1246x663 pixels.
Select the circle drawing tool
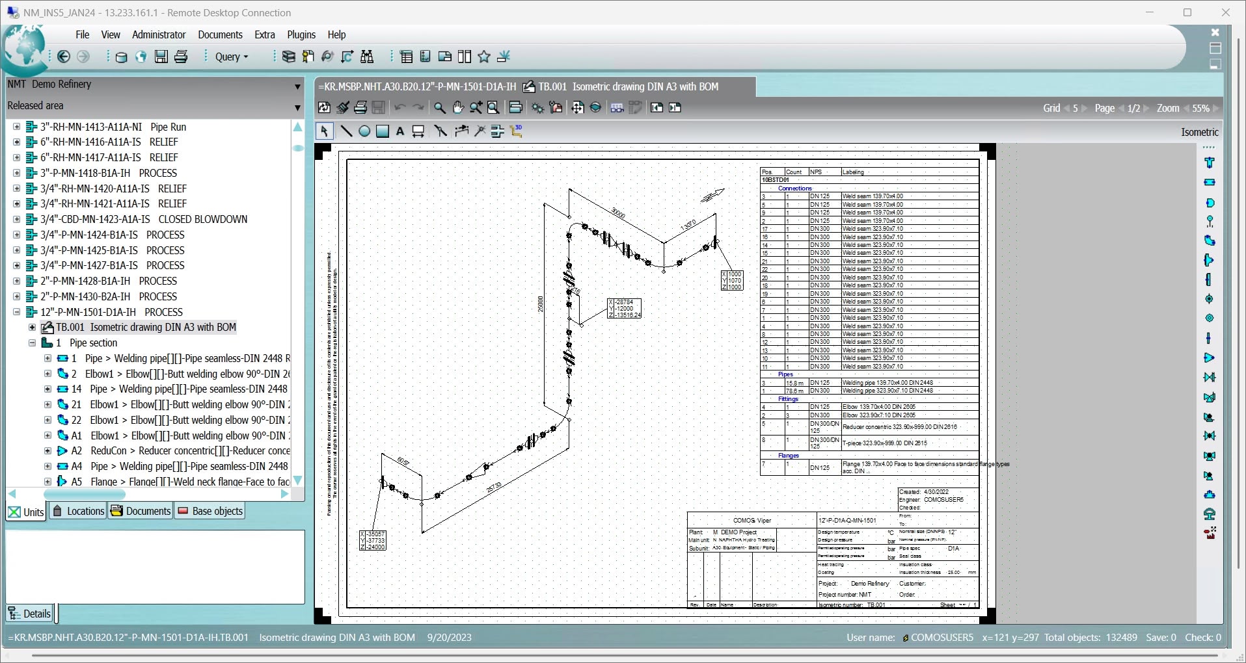[364, 131]
